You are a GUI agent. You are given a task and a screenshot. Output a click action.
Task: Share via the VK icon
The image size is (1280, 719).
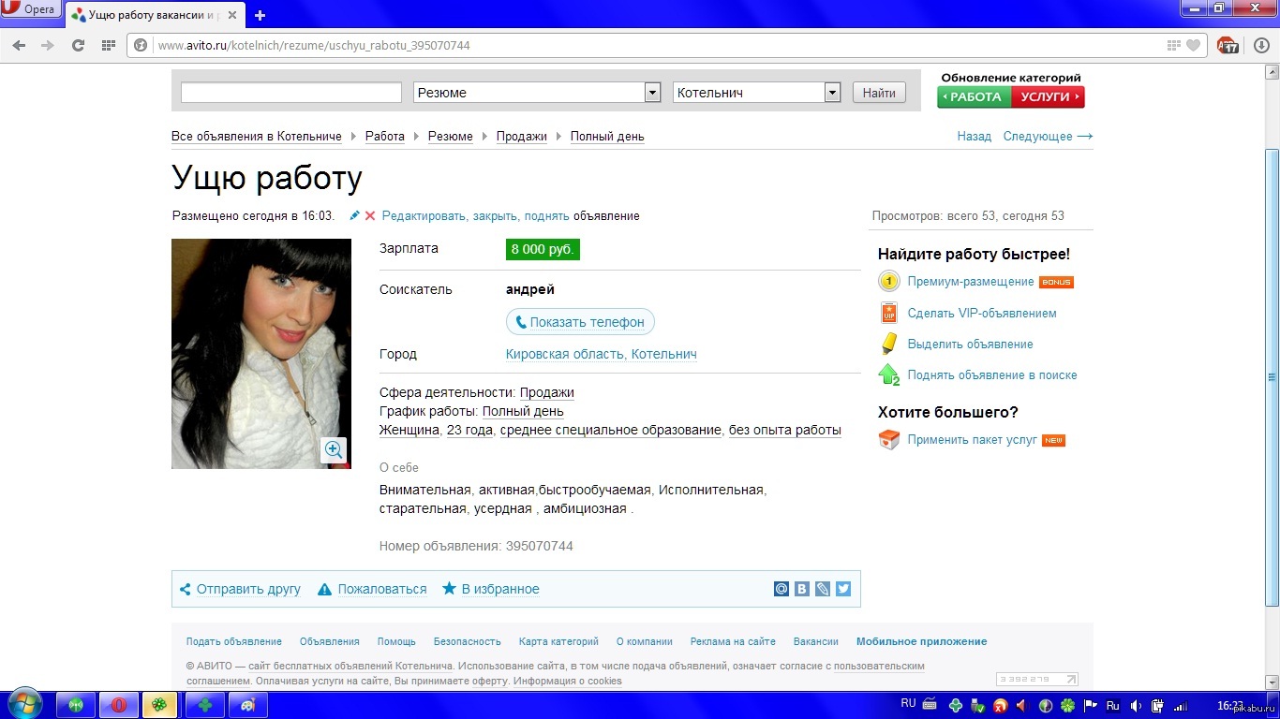(x=802, y=589)
